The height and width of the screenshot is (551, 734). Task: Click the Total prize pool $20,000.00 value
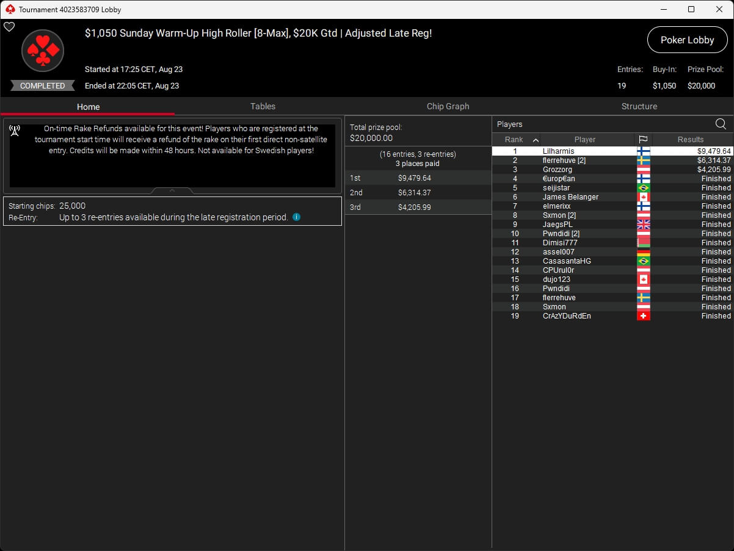coord(371,139)
